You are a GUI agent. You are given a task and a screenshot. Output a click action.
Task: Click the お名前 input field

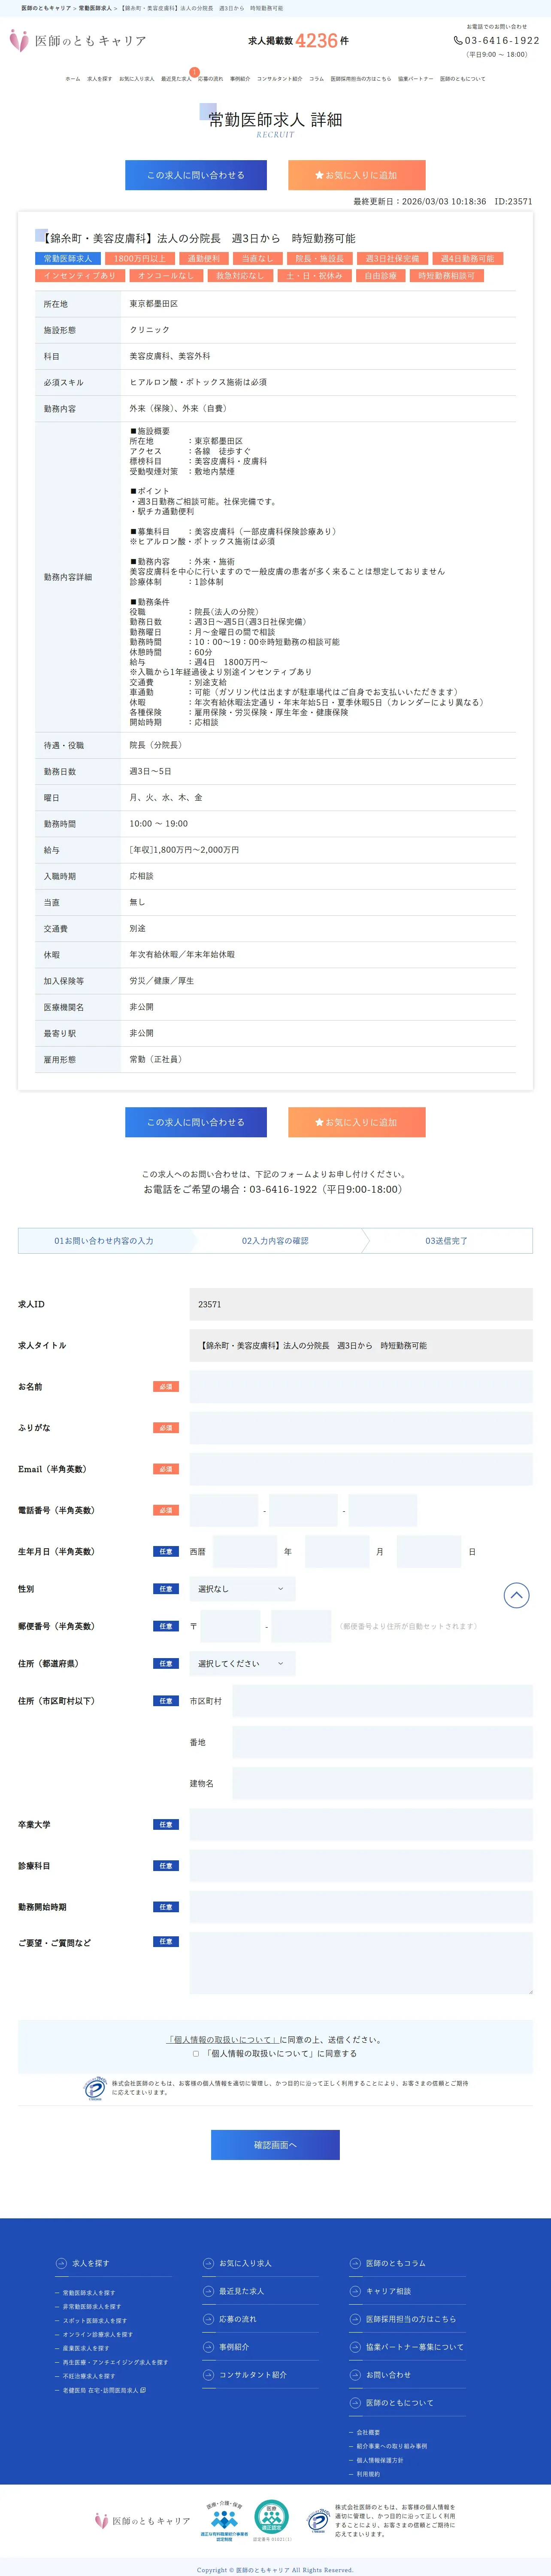click(x=361, y=1387)
